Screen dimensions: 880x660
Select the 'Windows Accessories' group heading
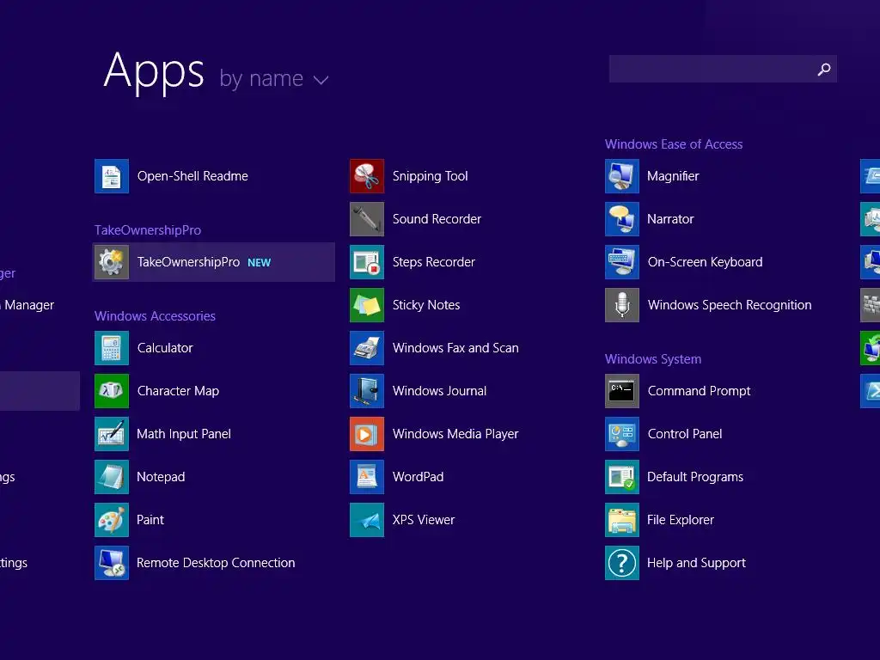pyautogui.click(x=155, y=316)
